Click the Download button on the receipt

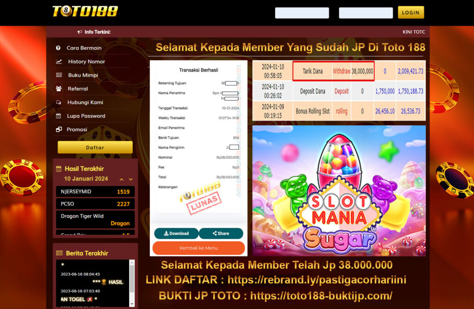point(176,233)
